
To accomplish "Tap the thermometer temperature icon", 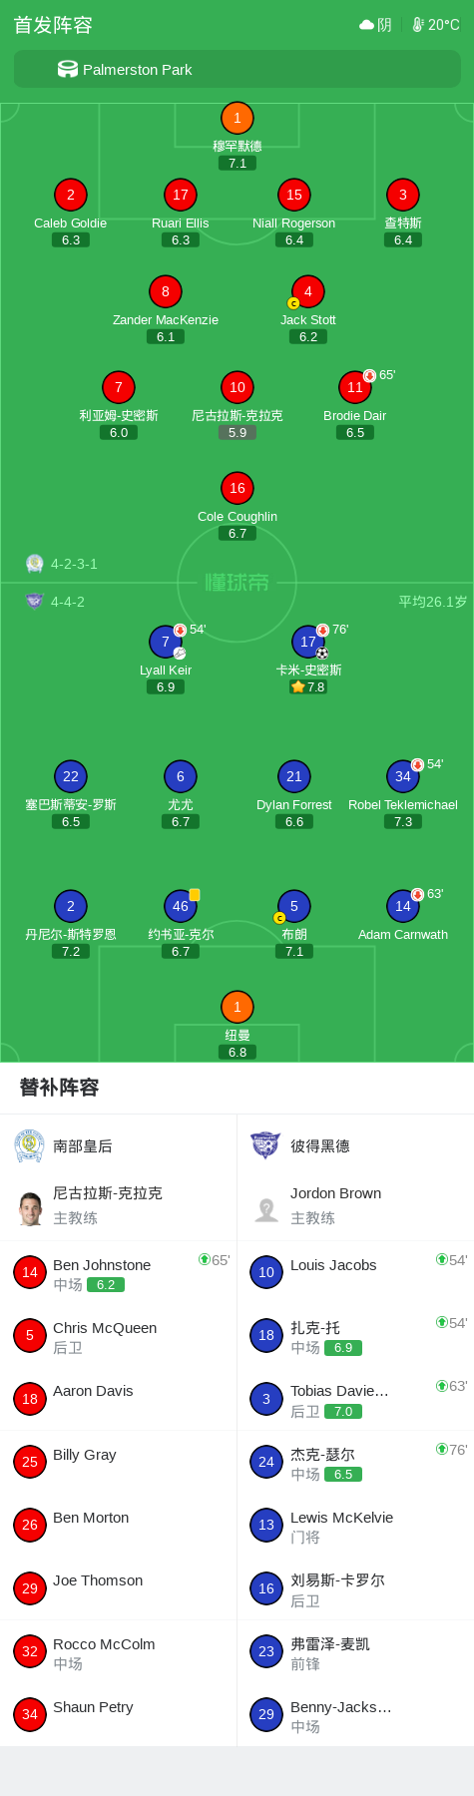I will tap(418, 24).
